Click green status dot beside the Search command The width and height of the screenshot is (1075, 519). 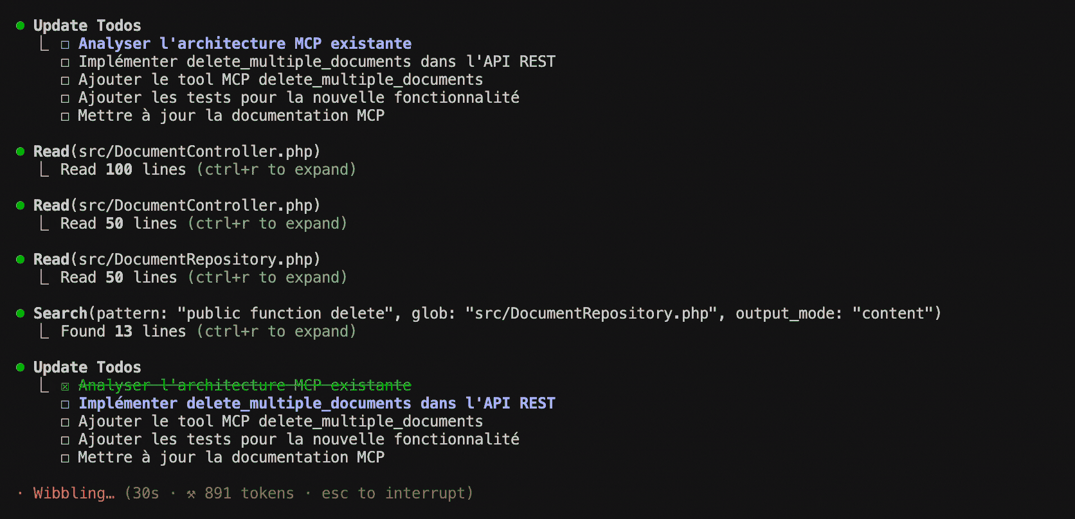click(20, 313)
